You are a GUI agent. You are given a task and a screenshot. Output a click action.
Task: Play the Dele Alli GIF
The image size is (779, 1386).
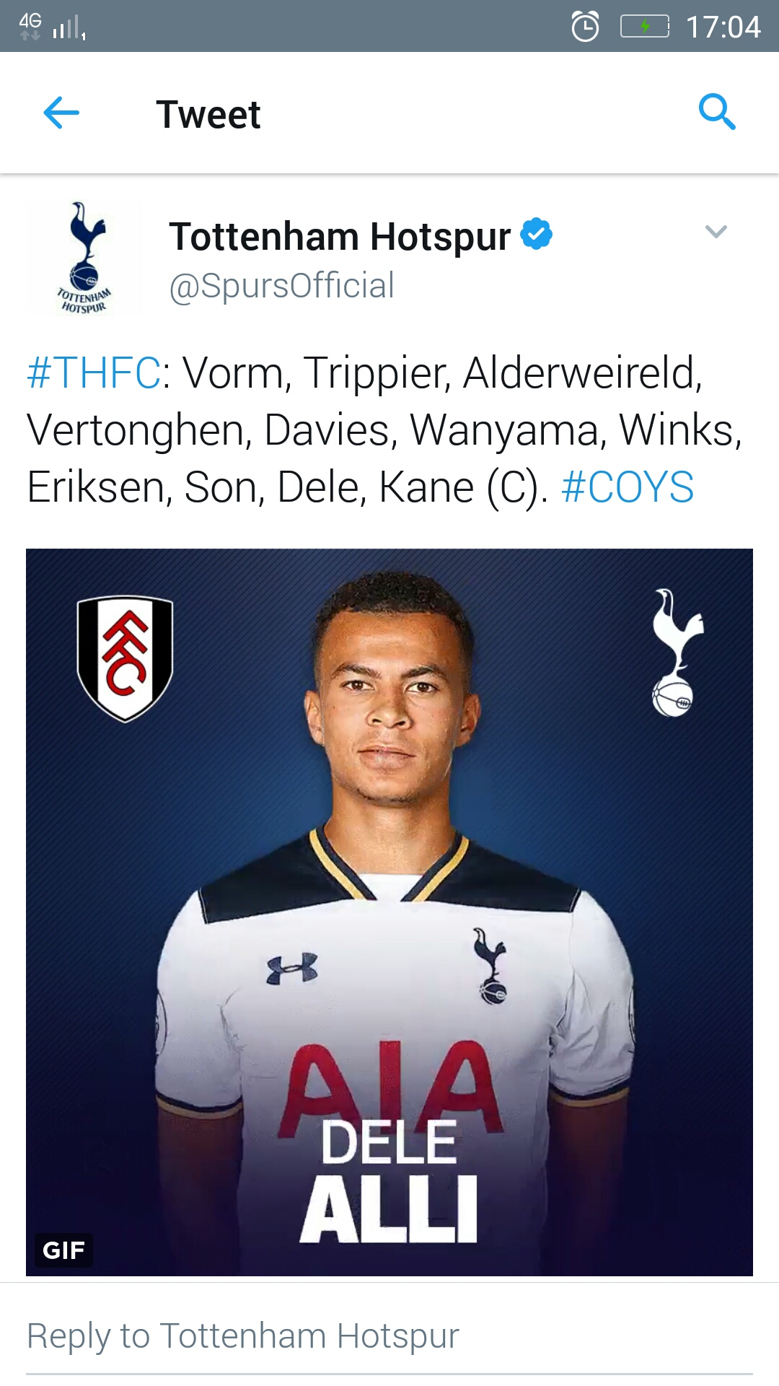[389, 912]
